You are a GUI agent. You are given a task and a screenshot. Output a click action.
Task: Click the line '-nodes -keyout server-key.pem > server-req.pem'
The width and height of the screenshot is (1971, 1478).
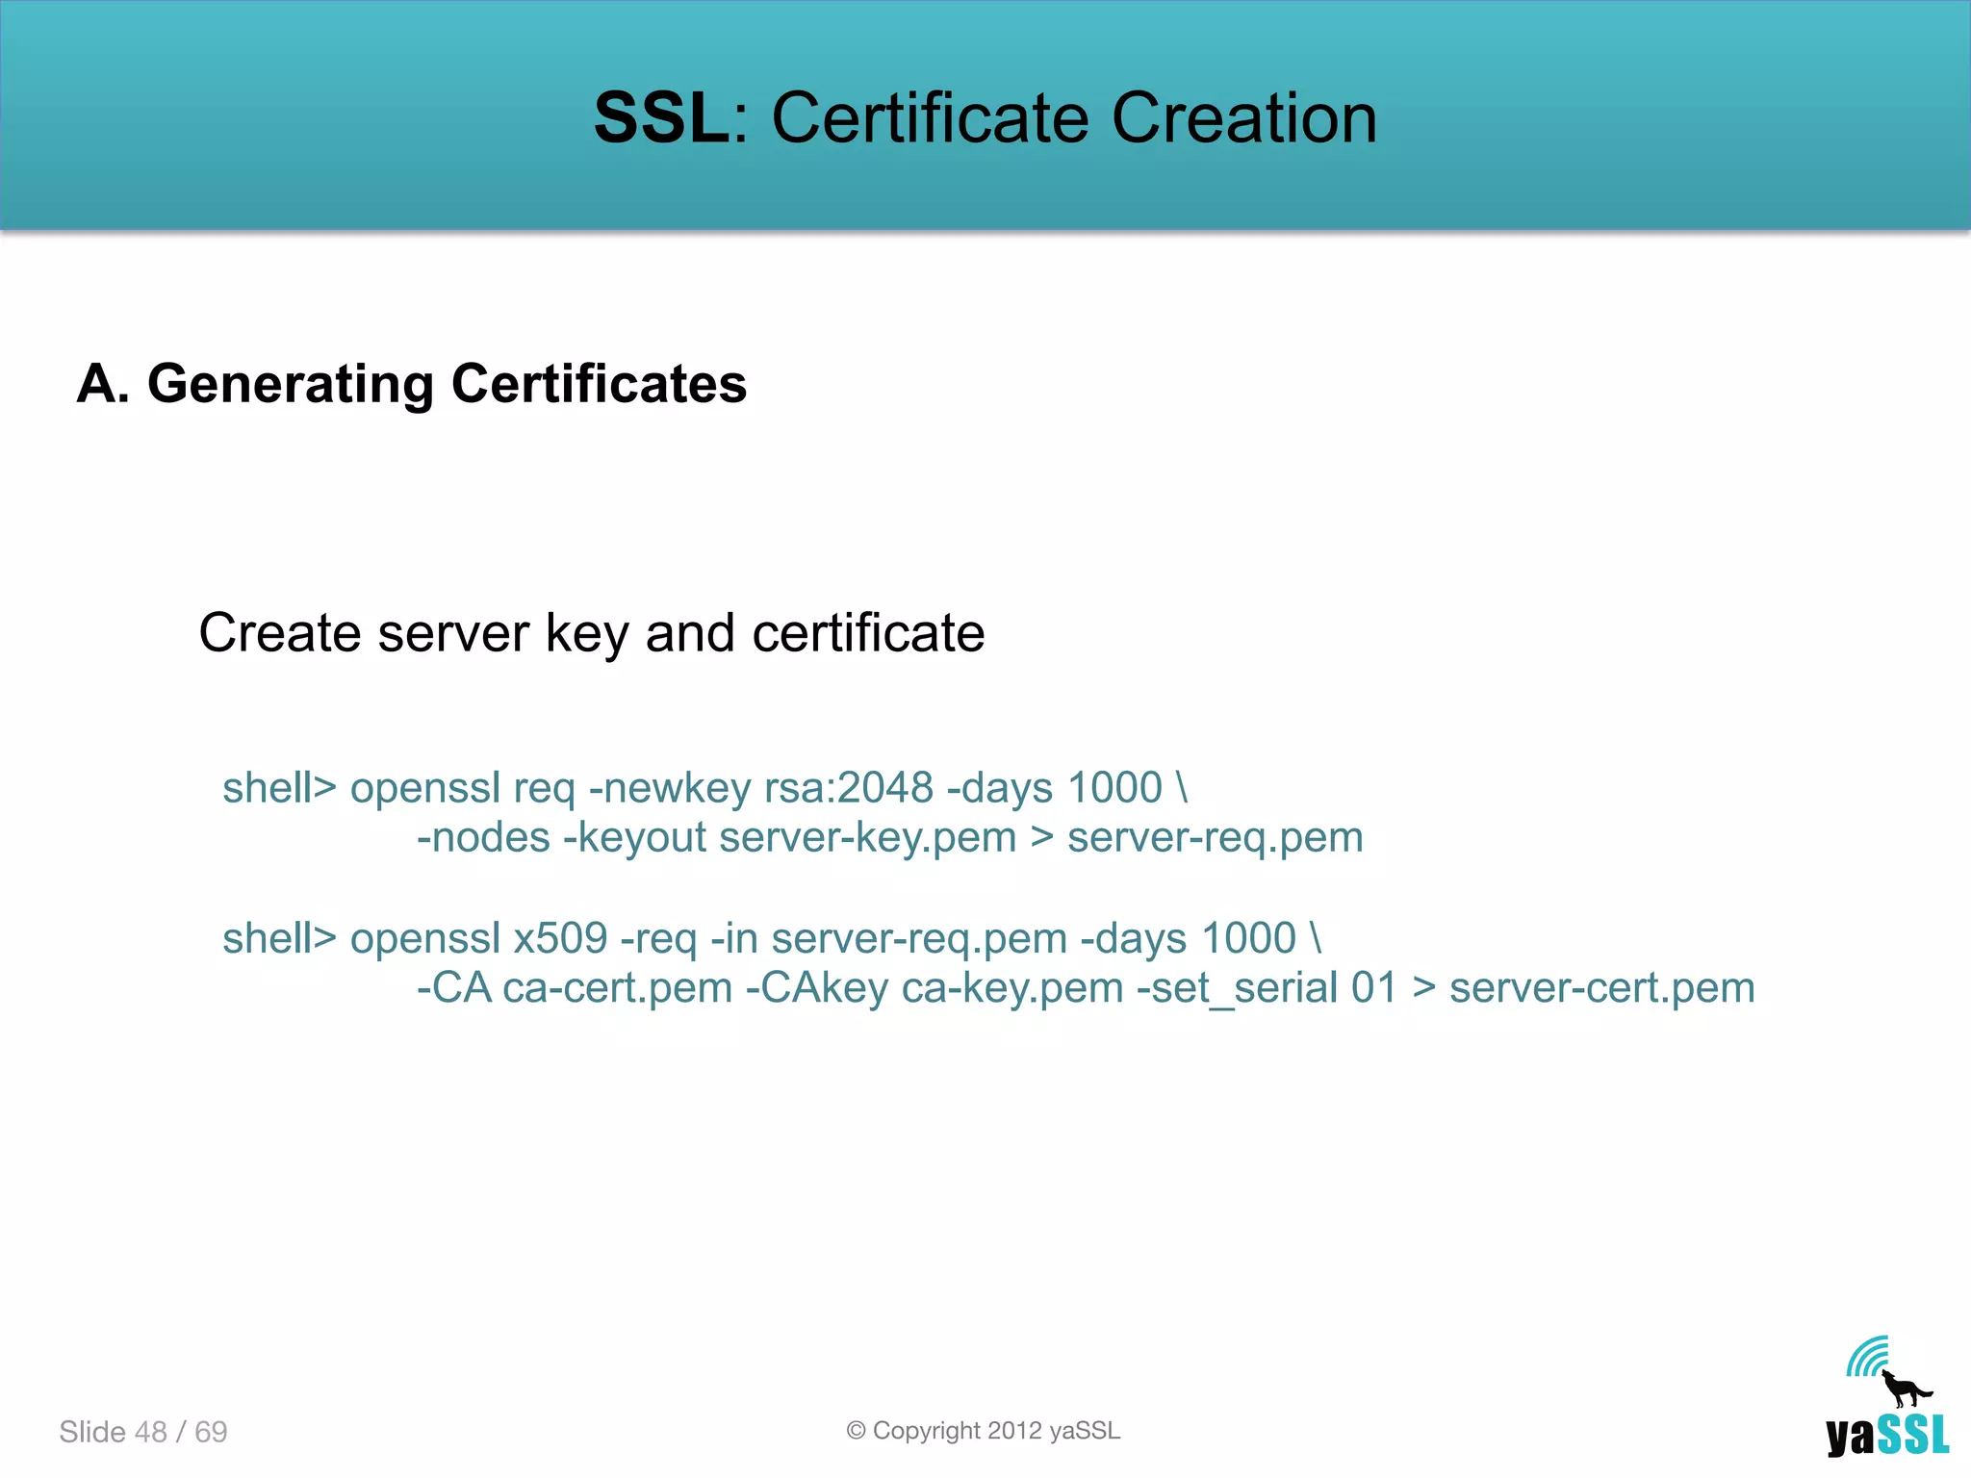point(890,837)
